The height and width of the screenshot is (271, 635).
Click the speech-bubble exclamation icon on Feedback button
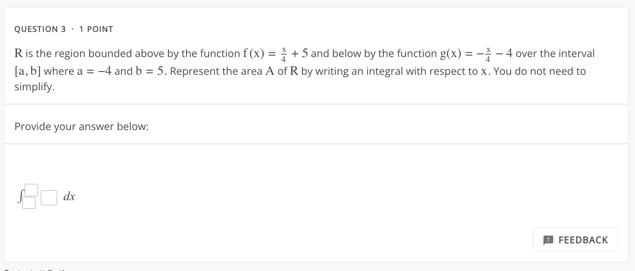coord(548,240)
